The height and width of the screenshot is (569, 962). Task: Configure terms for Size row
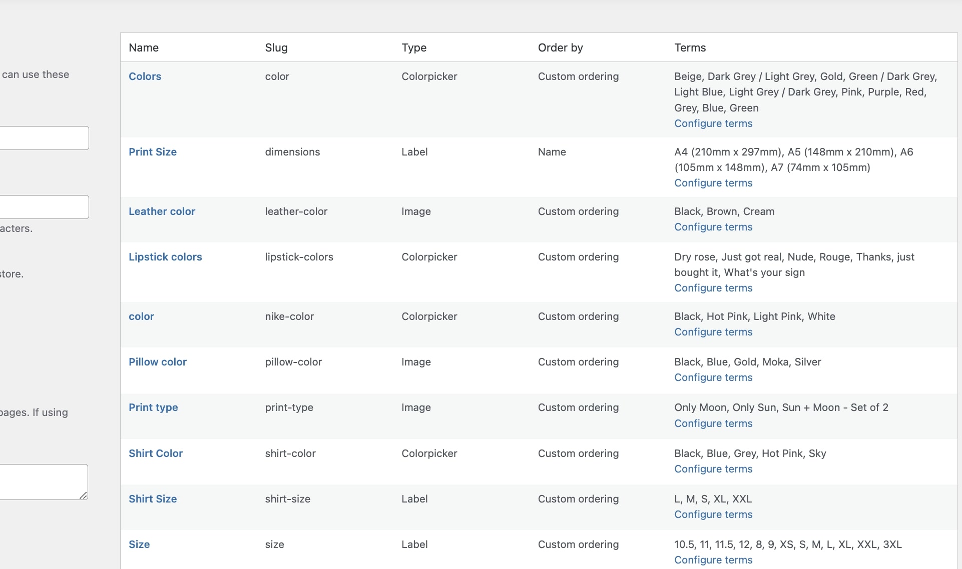[x=713, y=560]
